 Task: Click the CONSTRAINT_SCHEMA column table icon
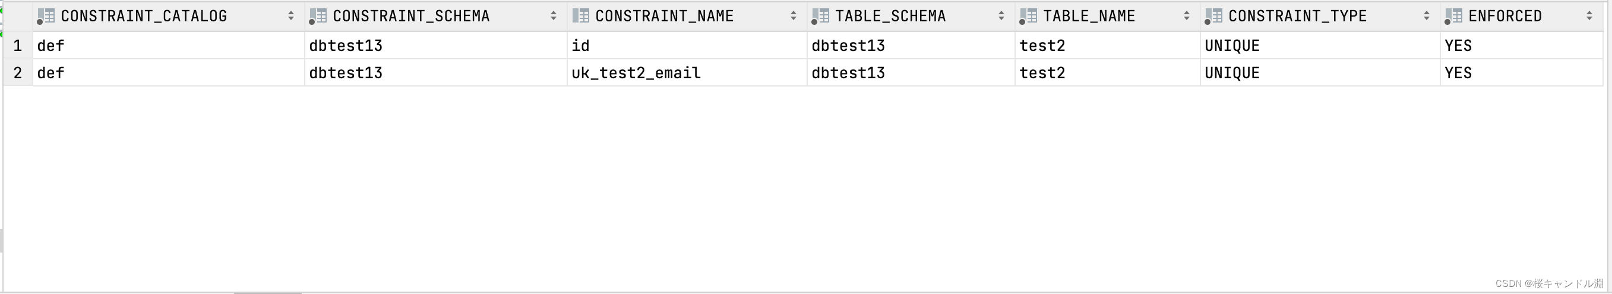click(318, 16)
